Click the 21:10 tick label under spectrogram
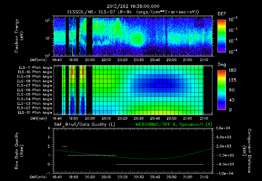Image resolution: width=262 pixels, height=181 pixels. [204, 60]
